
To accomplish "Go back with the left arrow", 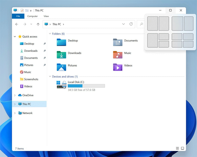I will [x=17, y=24].
